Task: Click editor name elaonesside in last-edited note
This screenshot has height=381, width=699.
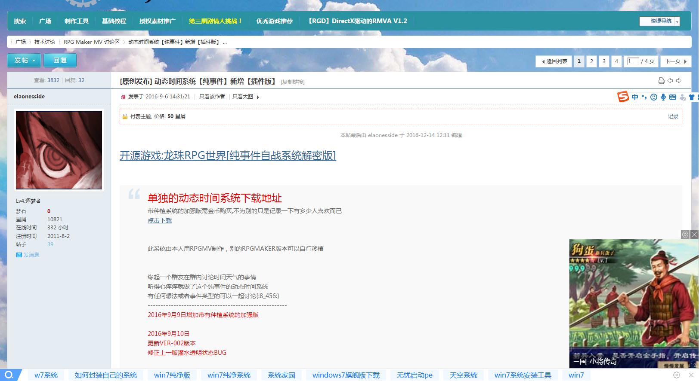Action: 383,135
